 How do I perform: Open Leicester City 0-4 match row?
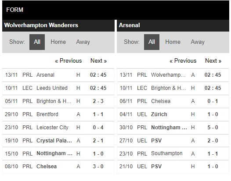click(58, 128)
